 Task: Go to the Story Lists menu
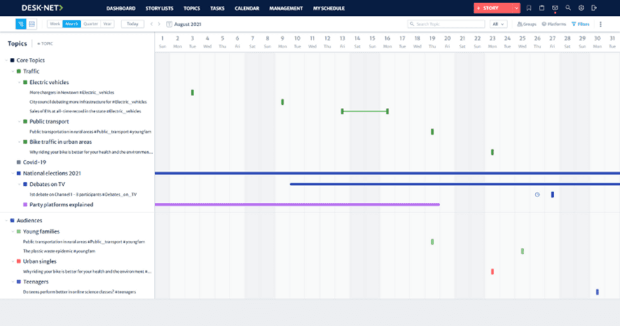coord(159,8)
